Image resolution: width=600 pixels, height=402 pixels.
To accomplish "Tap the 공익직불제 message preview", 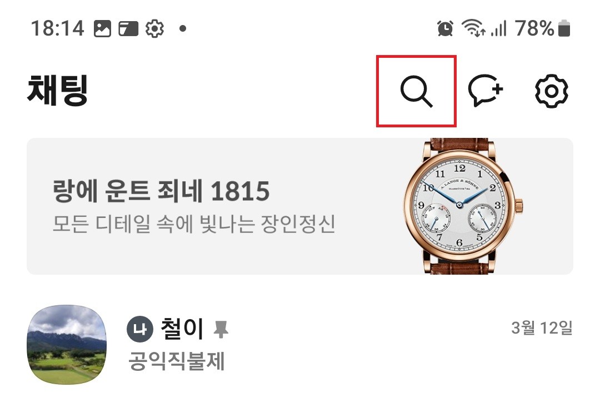I will pyautogui.click(x=177, y=361).
